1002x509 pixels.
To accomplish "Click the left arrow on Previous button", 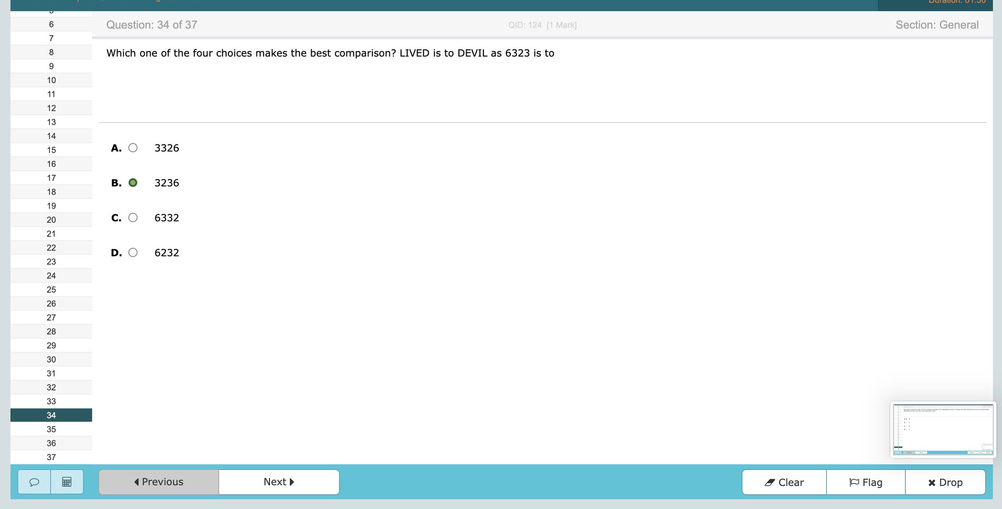I will point(136,482).
